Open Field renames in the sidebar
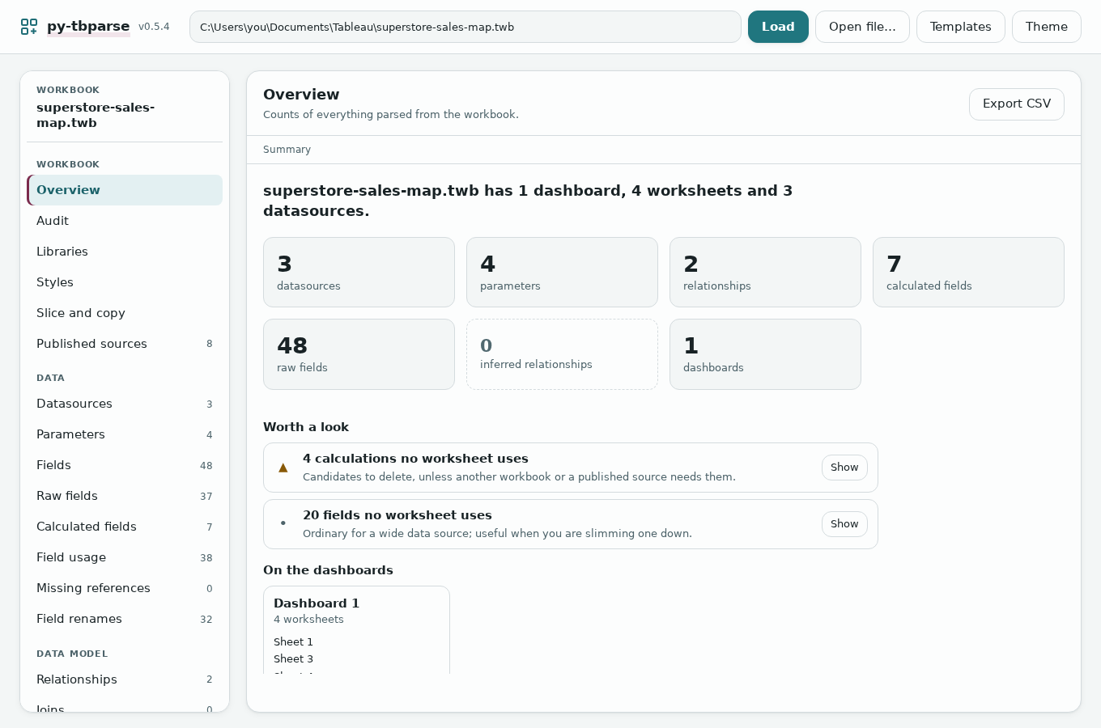This screenshot has height=728, width=1101. click(x=125, y=619)
